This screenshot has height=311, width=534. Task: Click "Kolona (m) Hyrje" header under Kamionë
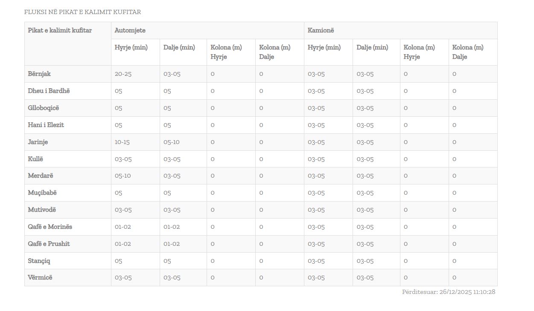point(419,52)
